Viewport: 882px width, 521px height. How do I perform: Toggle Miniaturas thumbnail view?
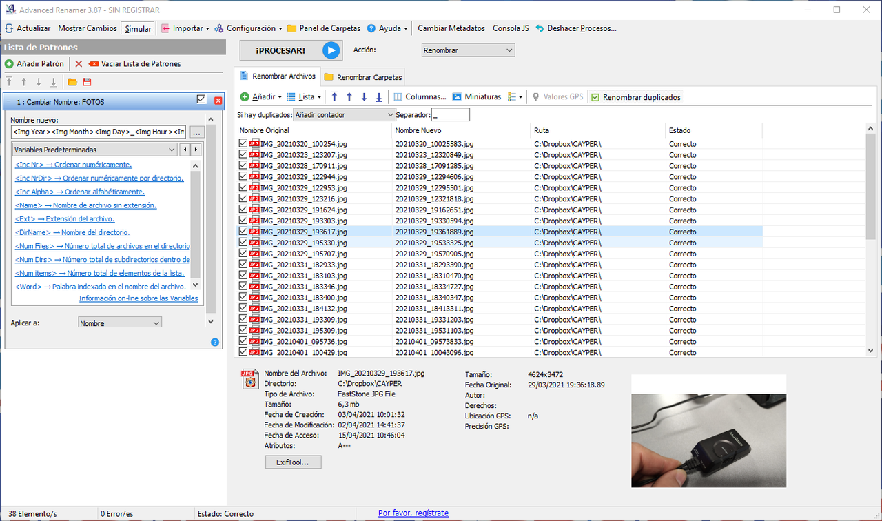tap(477, 97)
